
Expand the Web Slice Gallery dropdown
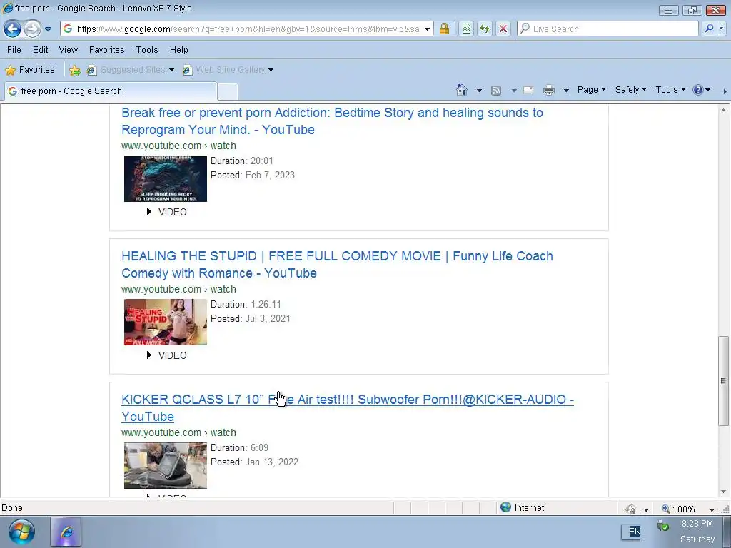click(271, 70)
